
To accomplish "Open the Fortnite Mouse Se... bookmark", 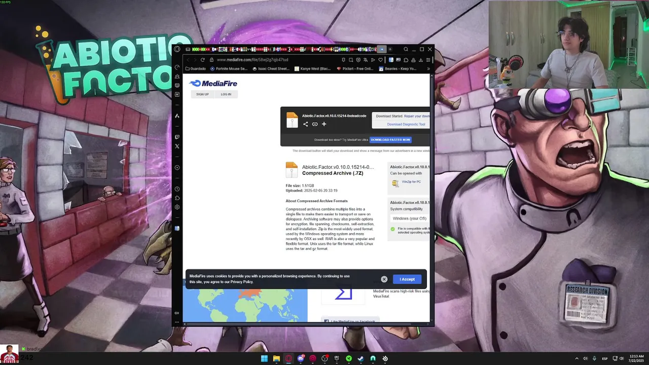I will [x=229, y=68].
